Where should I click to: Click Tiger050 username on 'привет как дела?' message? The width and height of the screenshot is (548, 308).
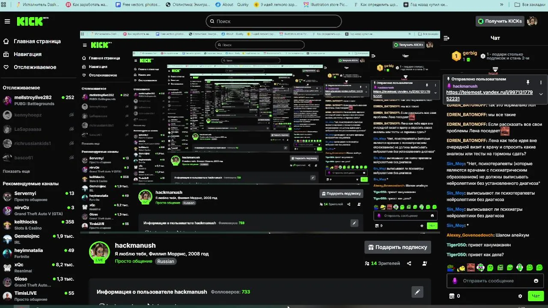point(456,255)
